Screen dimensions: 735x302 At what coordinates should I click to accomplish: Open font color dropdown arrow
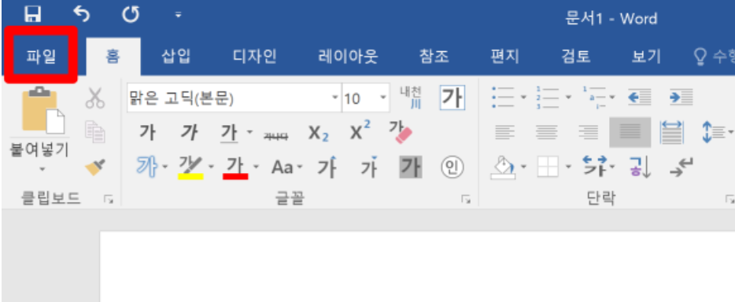tap(257, 167)
